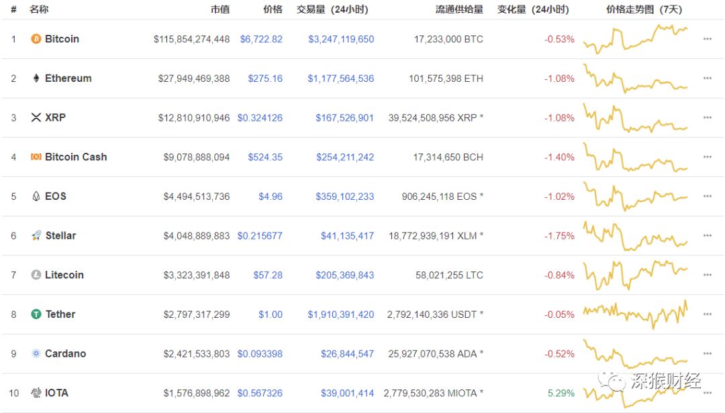Click XRP price $0.324126

[260, 118]
